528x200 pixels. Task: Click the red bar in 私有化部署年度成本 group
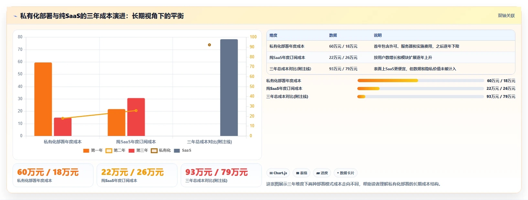(63, 127)
